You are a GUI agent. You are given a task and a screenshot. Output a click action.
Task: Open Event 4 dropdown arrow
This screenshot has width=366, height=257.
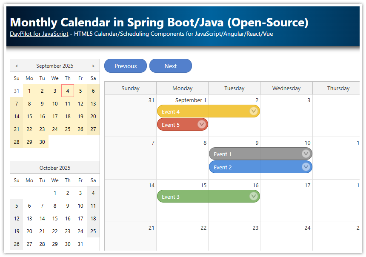pos(254,111)
